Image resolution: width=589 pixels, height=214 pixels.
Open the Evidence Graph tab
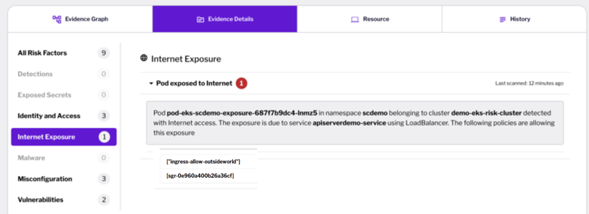[x=80, y=19]
